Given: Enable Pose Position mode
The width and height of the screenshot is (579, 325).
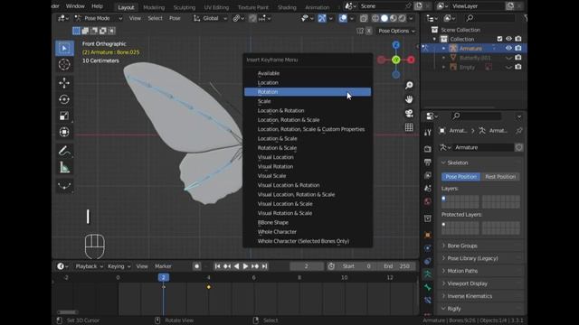Looking at the screenshot, I should pos(460,177).
